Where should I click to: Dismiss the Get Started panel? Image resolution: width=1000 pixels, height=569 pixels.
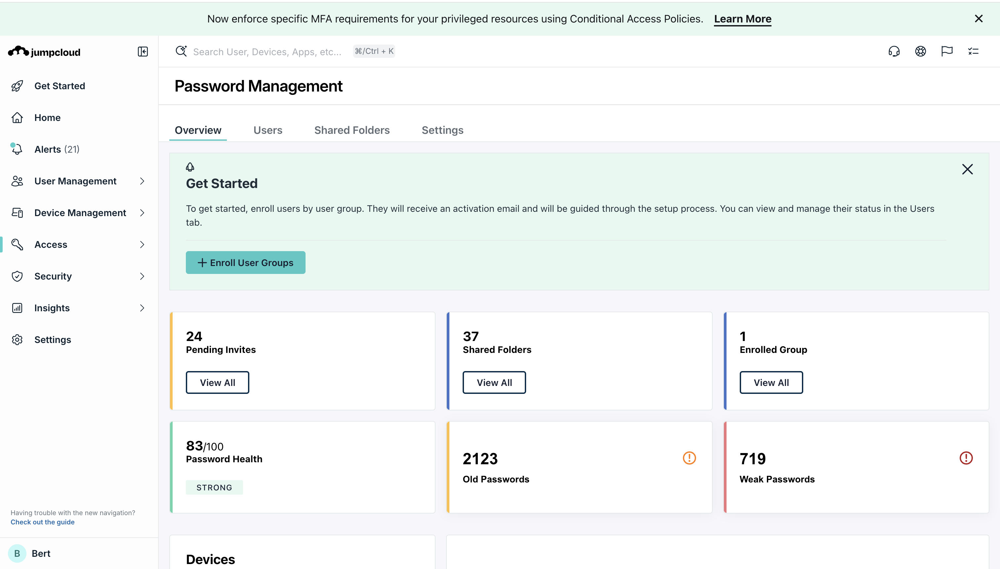pyautogui.click(x=967, y=169)
